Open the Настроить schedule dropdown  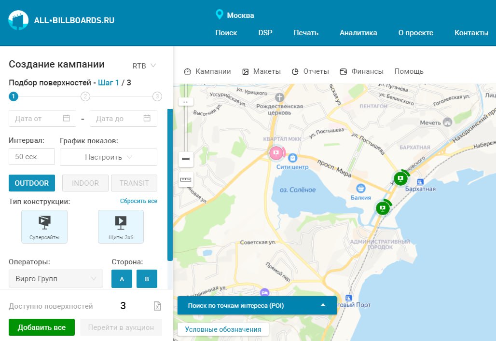(109, 157)
